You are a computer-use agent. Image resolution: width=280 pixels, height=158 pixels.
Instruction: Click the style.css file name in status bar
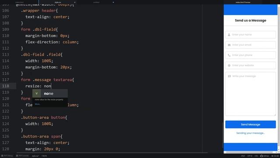[x=35, y=156]
